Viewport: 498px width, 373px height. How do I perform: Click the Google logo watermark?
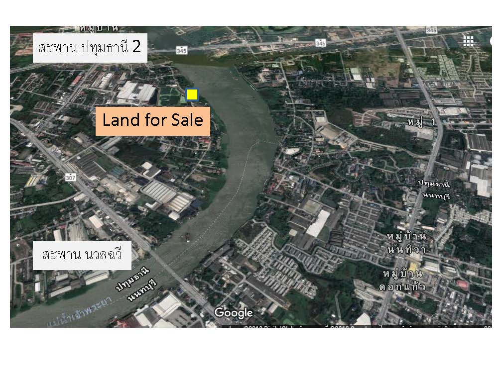pos(234,313)
